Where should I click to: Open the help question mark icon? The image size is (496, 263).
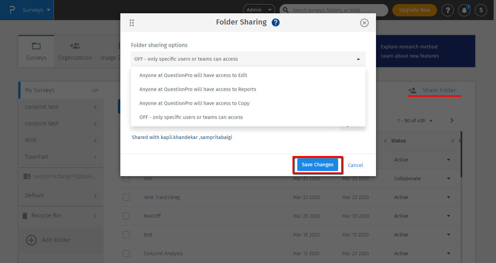click(x=448, y=10)
